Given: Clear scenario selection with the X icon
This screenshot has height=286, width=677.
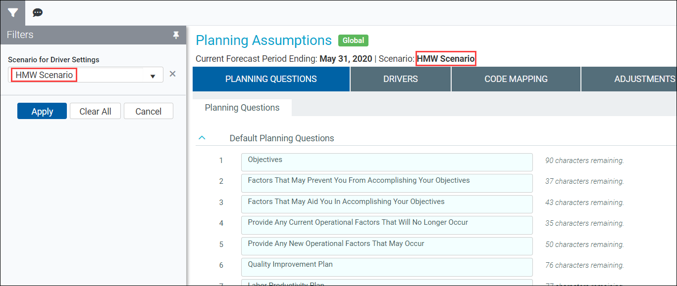Looking at the screenshot, I should click(172, 74).
